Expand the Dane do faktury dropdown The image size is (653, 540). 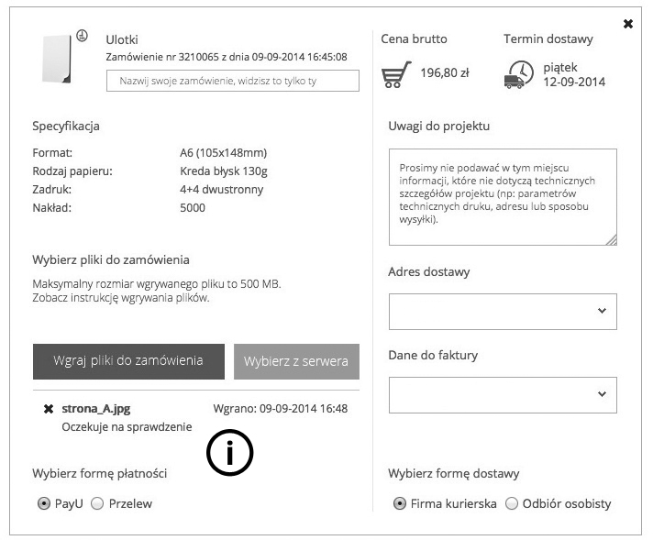pyautogui.click(x=503, y=394)
